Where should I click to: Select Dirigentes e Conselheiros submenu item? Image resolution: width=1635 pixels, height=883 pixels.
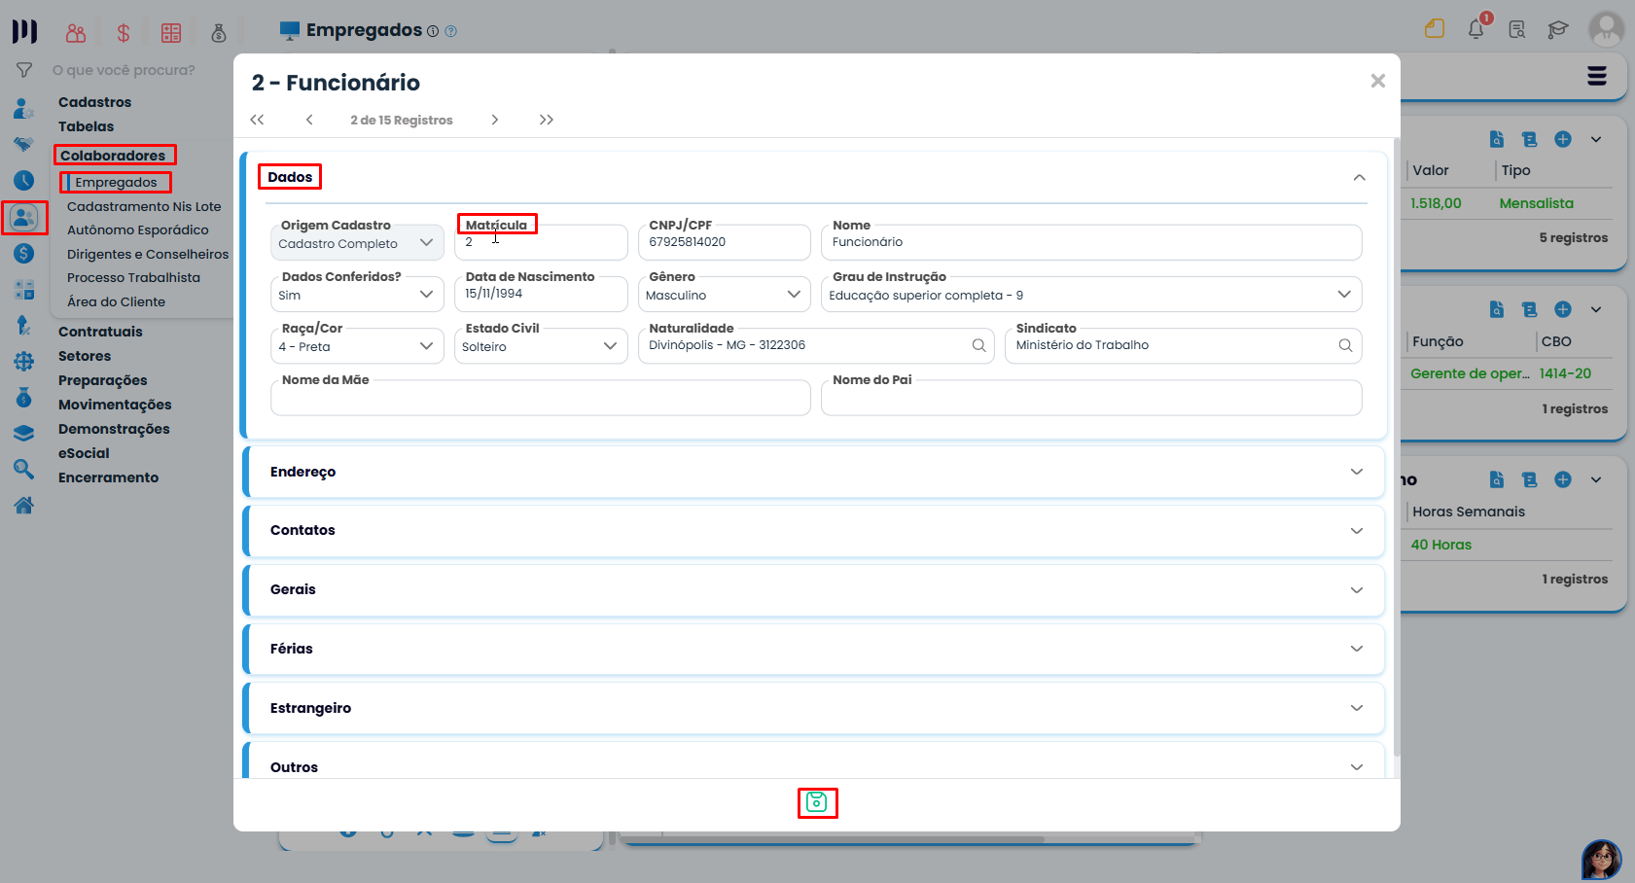[148, 254]
